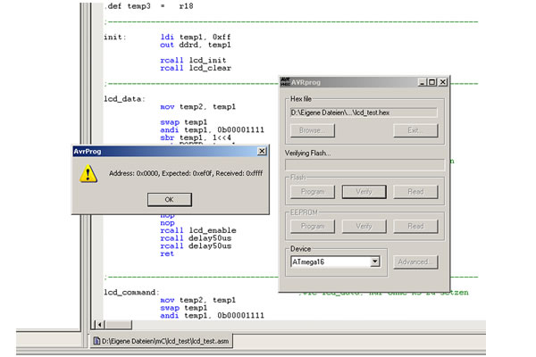Click the Flash Verify button
The height and width of the screenshot is (357, 536).
[x=364, y=192]
